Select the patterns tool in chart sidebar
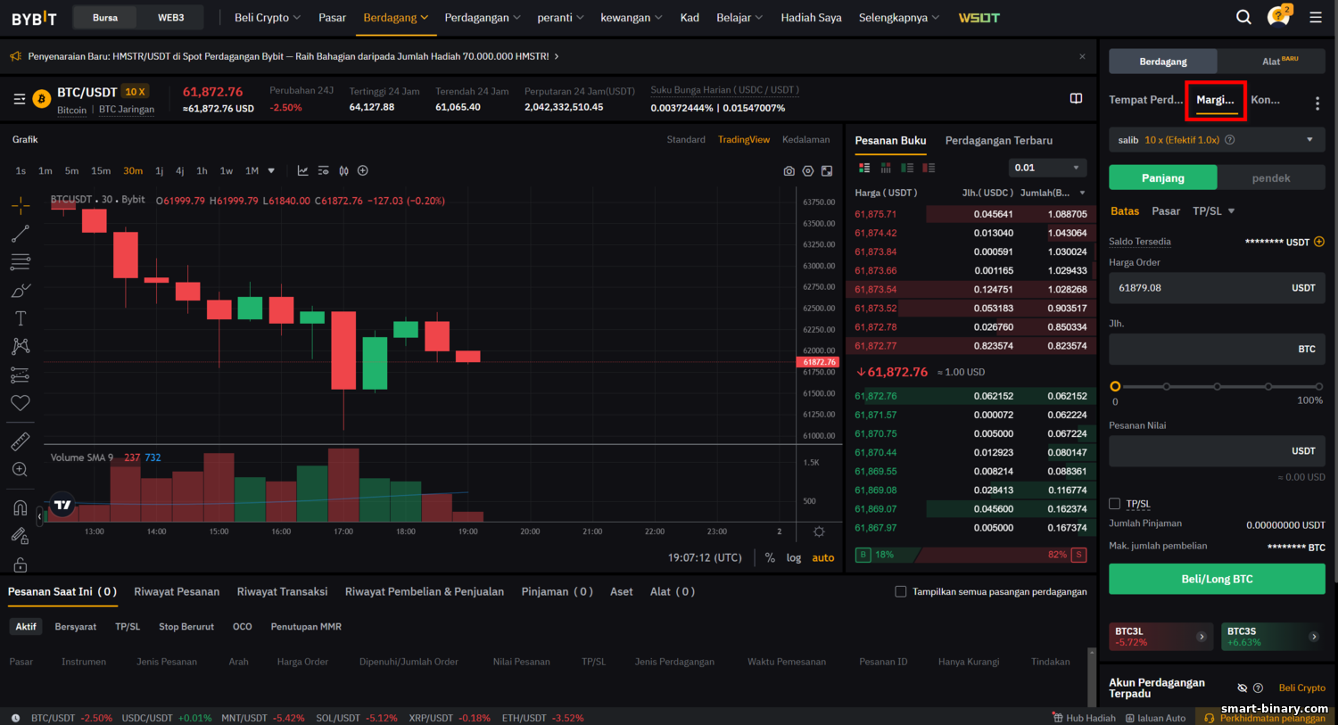 tap(21, 346)
